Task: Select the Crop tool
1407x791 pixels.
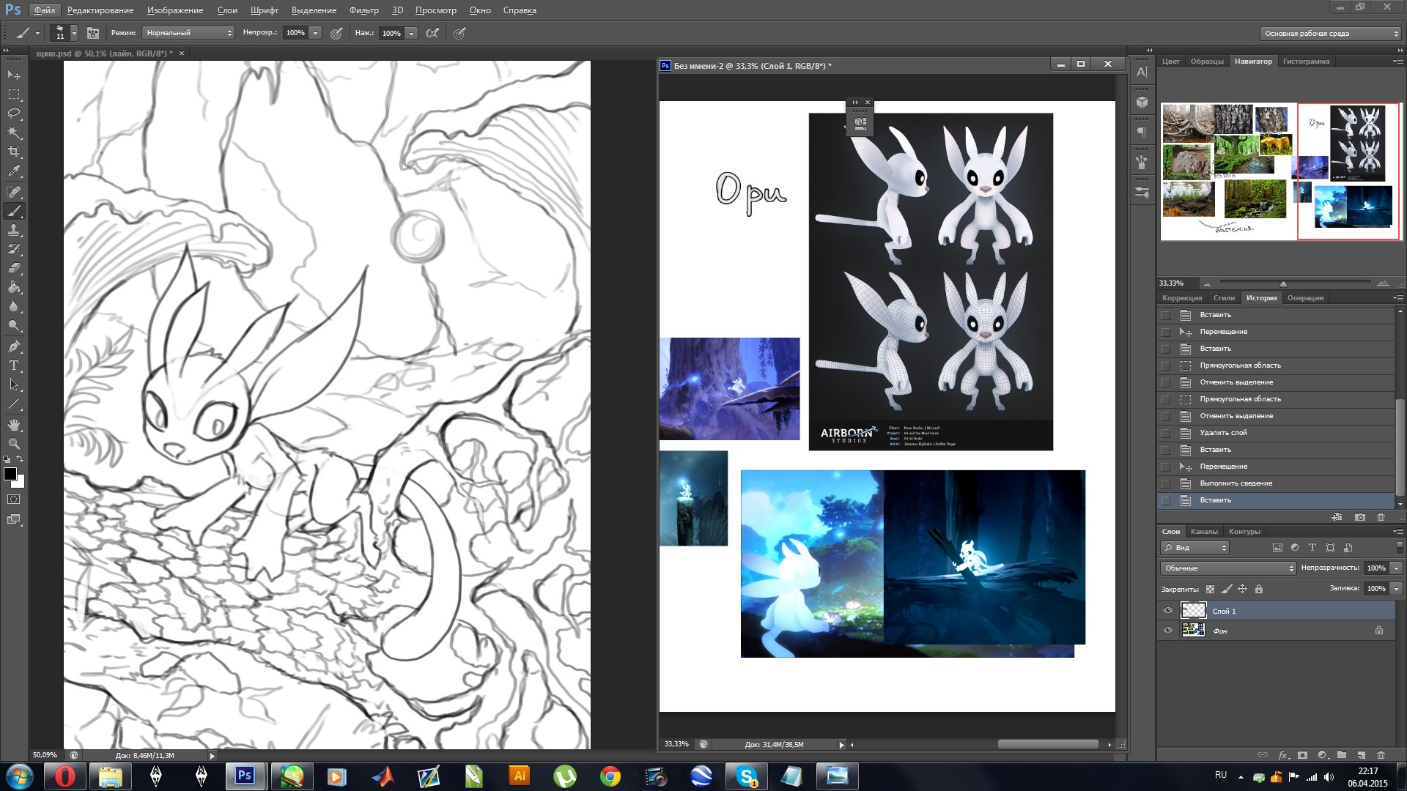Action: (14, 152)
